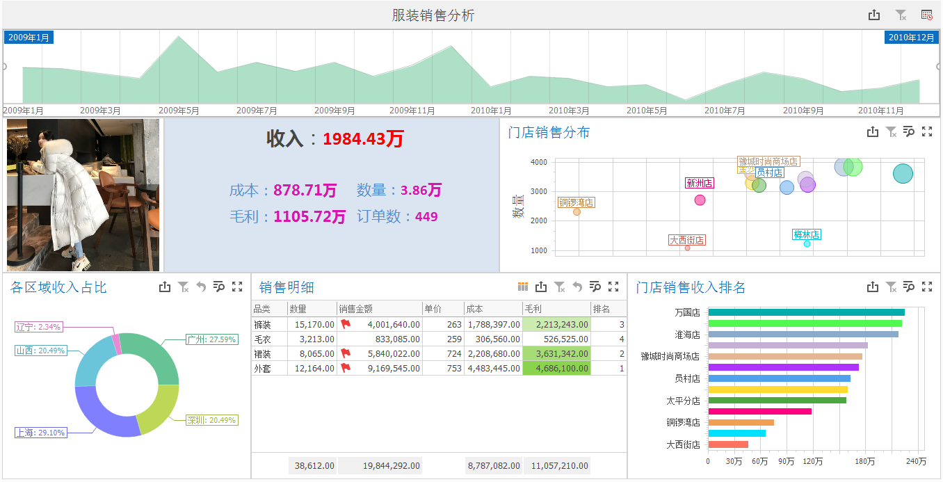Click the 员村店 blue bar
Image resolution: width=943 pixels, height=482 pixels.
click(779, 378)
